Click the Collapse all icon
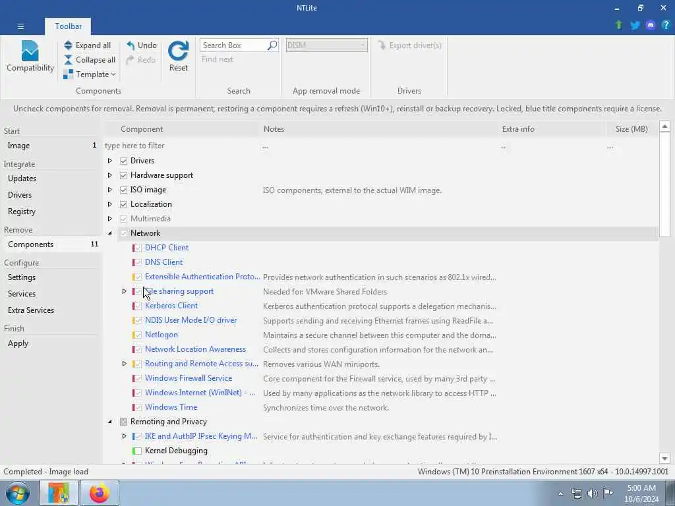The height and width of the screenshot is (506, 675). [x=68, y=60]
